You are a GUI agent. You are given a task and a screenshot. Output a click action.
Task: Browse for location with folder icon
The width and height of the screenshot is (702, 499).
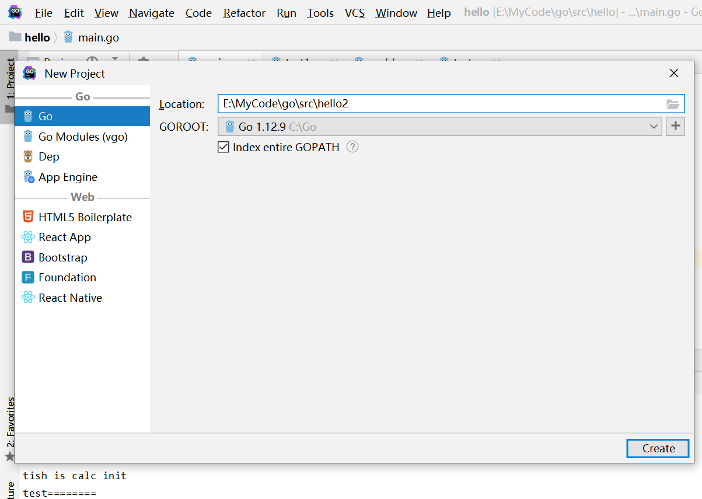673,104
